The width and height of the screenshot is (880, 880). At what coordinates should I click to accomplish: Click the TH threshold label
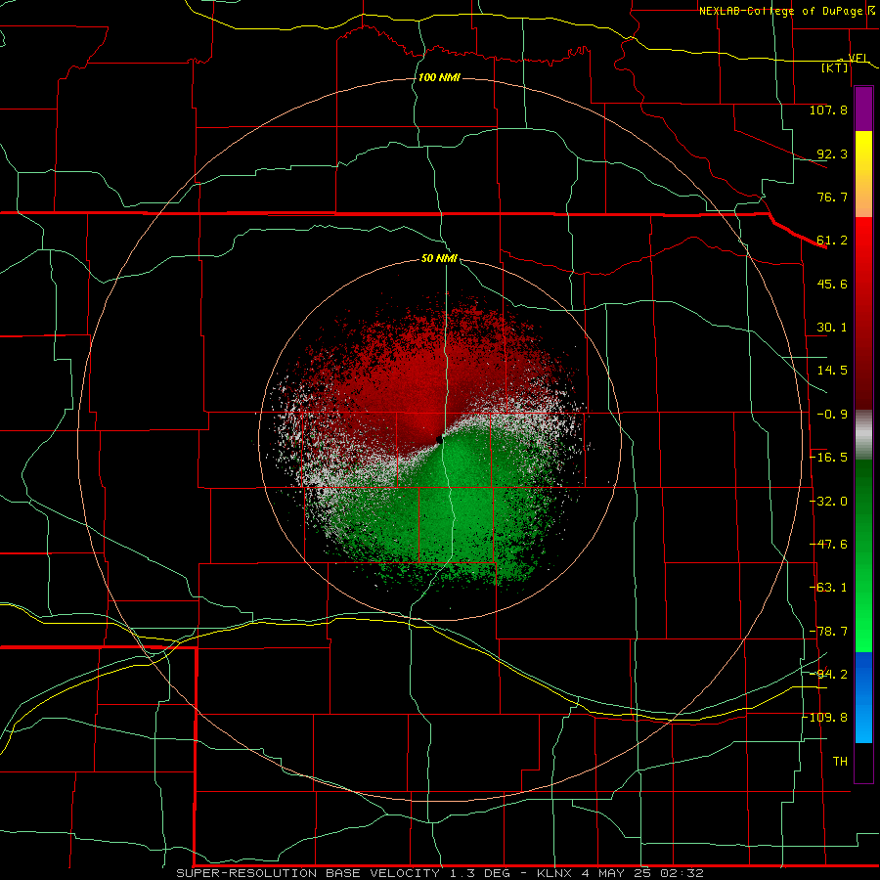point(840,761)
